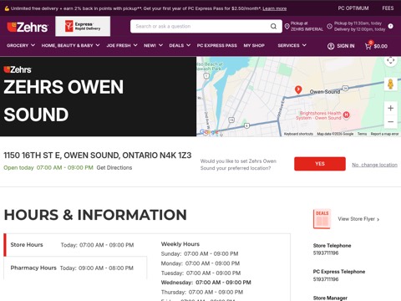Screen dimensions: 401x301
Task: Select the Store Hours tab
Action: [75, 245]
